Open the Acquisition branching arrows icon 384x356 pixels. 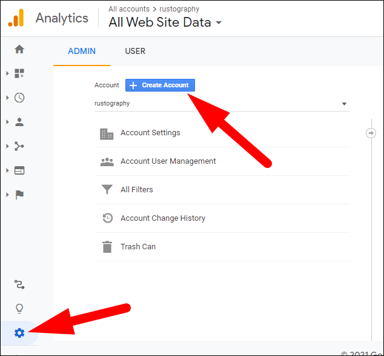(x=19, y=146)
